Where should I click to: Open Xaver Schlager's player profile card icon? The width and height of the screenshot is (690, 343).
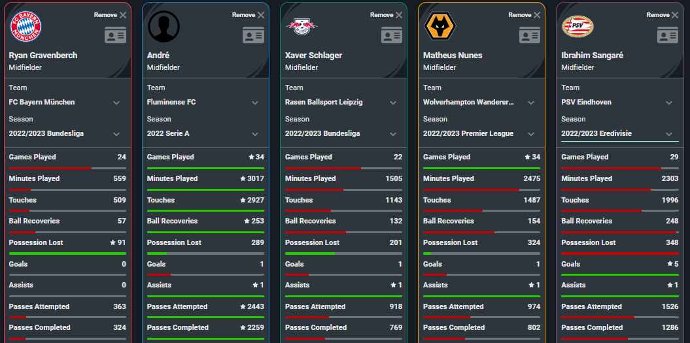pyautogui.click(x=391, y=35)
